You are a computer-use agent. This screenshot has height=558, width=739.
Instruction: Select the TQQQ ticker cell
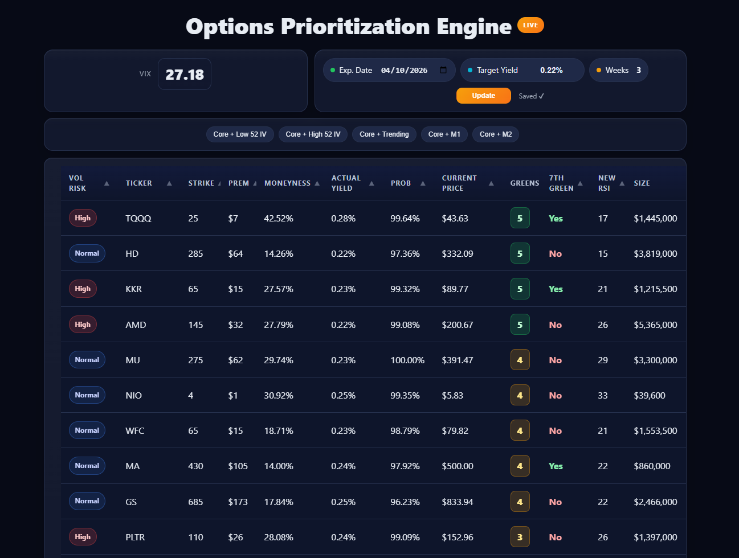click(x=138, y=218)
